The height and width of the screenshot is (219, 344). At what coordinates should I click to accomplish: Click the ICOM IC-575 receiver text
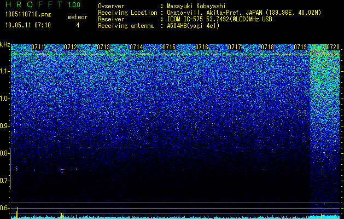click(x=219, y=19)
